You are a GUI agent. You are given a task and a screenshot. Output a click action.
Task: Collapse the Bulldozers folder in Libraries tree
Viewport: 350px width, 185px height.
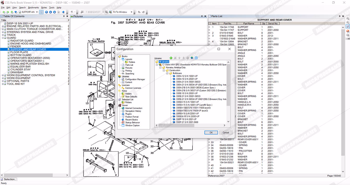pos(167,73)
